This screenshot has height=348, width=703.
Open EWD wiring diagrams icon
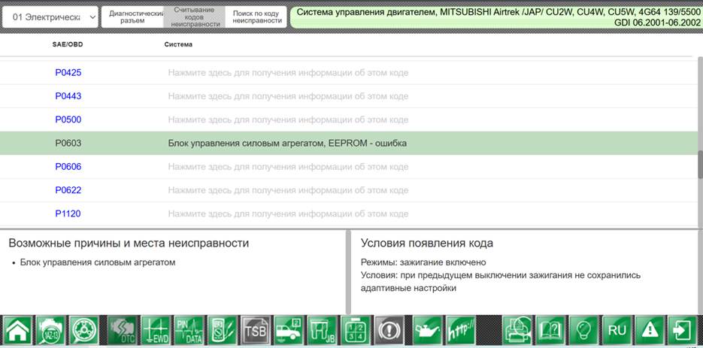[x=156, y=331]
